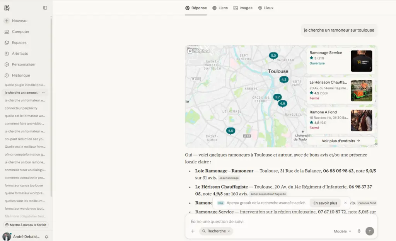This screenshot has height=241, width=396.
Task: Click the Perplexity logo icon
Action: (x=7, y=8)
